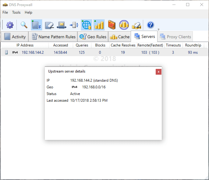Click the roundtrip value 93 ms
Viewport: 209px width, 180px height.
point(193,53)
